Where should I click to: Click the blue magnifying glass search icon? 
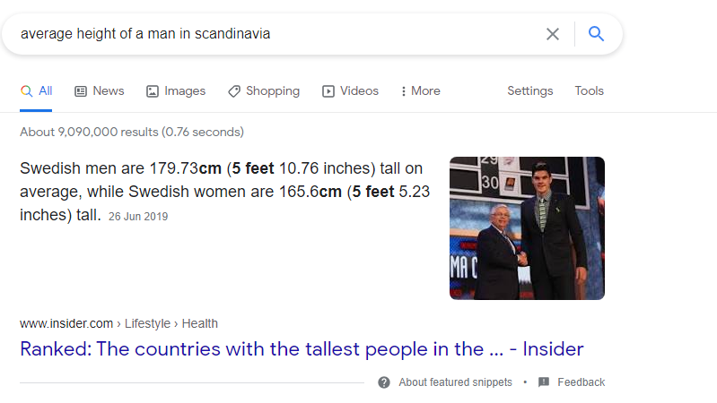[x=596, y=33]
